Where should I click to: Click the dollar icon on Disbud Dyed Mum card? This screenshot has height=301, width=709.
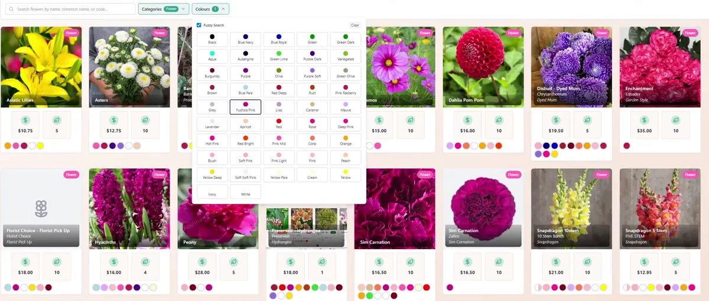556,120
